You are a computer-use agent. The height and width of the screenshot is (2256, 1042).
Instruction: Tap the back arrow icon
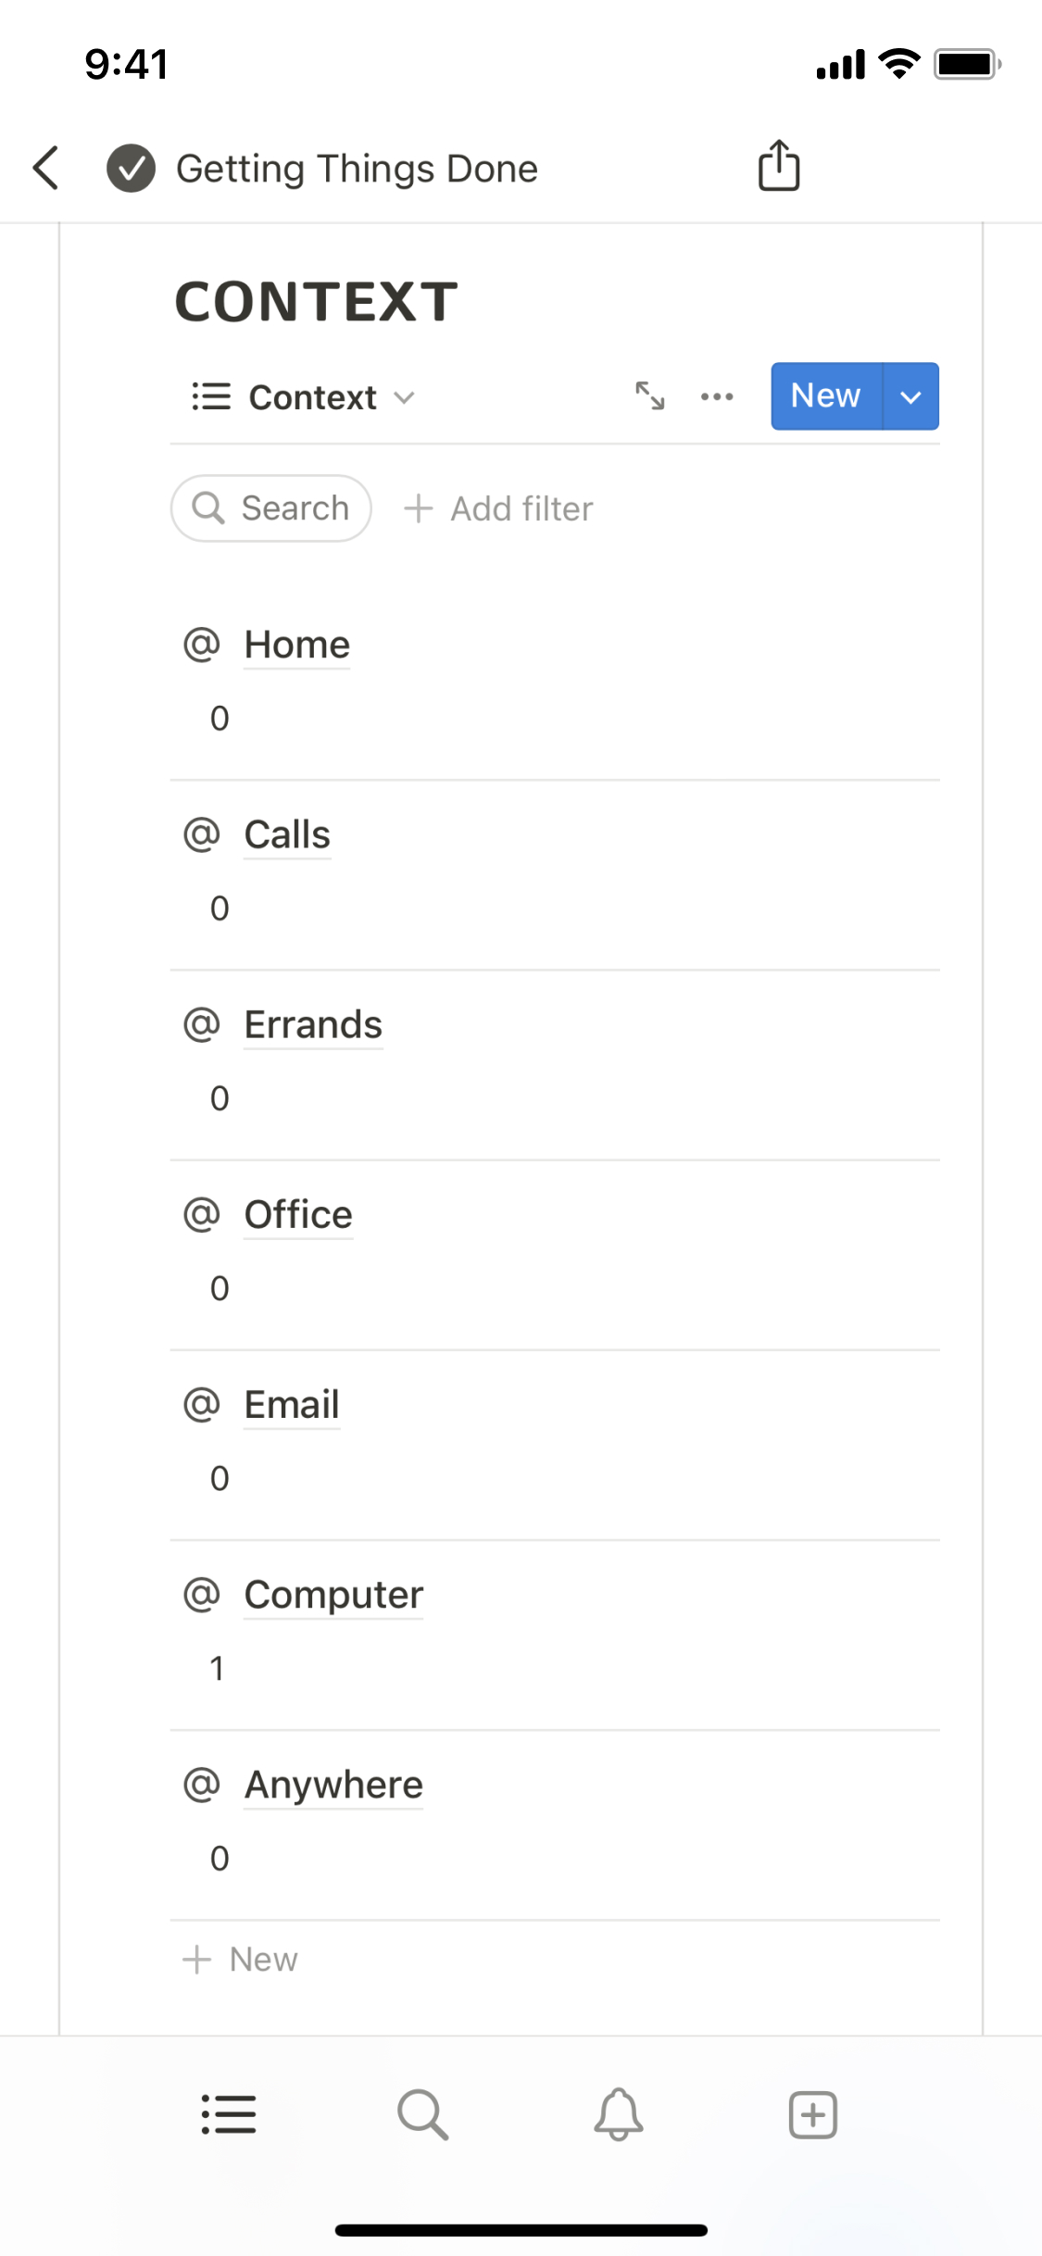(46, 169)
